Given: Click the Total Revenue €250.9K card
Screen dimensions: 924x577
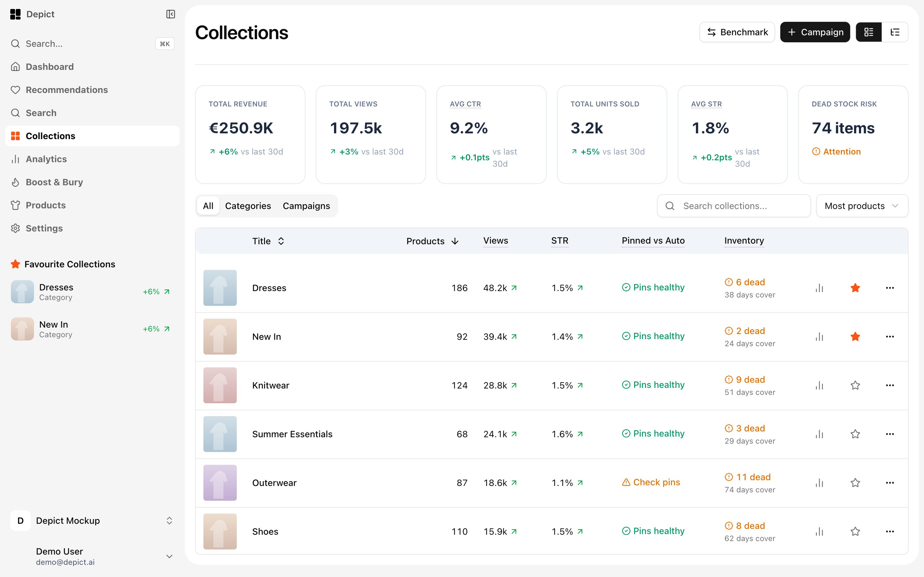Looking at the screenshot, I should click(x=250, y=135).
